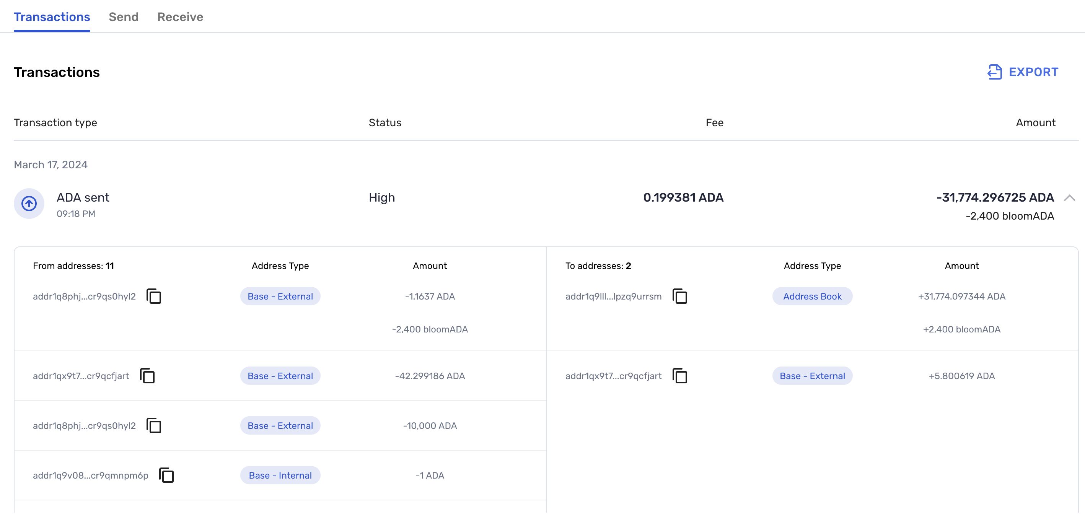Collapse the ADA sent transaction details
Viewport: 1085px width, 518px height.
[1069, 198]
